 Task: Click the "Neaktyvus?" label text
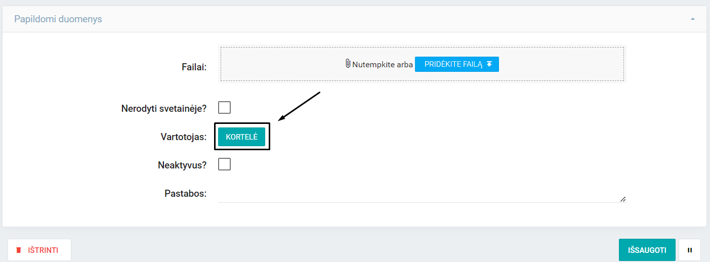tap(182, 165)
